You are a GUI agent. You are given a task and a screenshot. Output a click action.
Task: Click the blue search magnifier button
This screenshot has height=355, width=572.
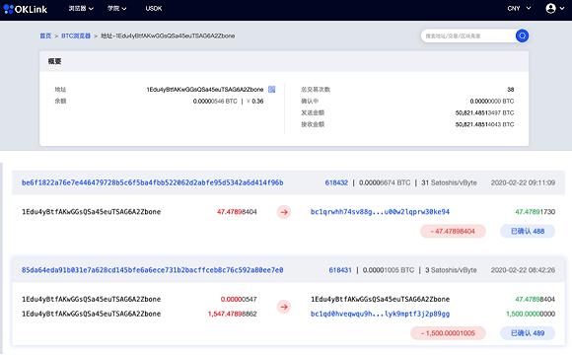coord(522,35)
